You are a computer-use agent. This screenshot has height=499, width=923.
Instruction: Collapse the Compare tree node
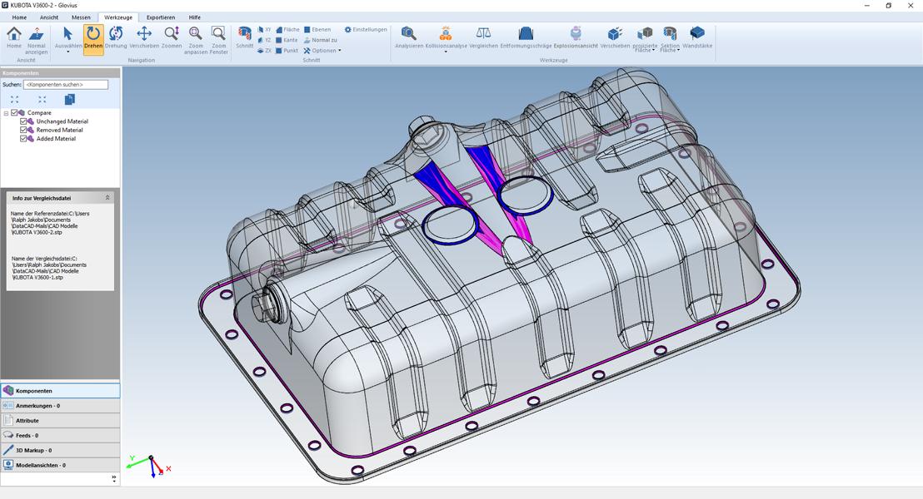point(6,113)
